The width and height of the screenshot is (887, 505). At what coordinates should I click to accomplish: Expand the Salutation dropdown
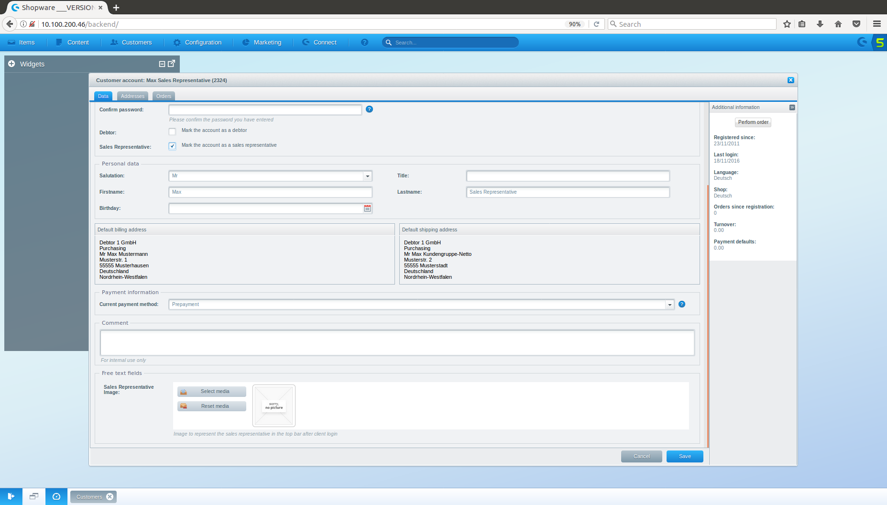[367, 176]
